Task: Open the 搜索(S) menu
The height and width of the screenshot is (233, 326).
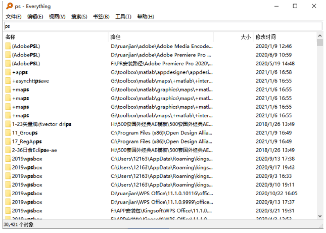Action: (79, 17)
